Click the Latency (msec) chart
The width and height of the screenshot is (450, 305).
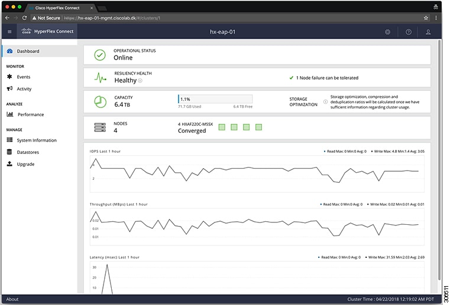tap(257, 277)
